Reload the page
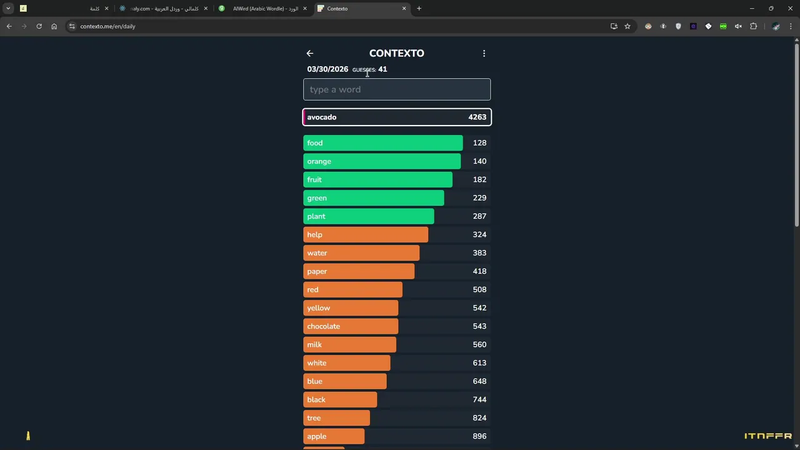800x450 pixels. click(x=39, y=26)
